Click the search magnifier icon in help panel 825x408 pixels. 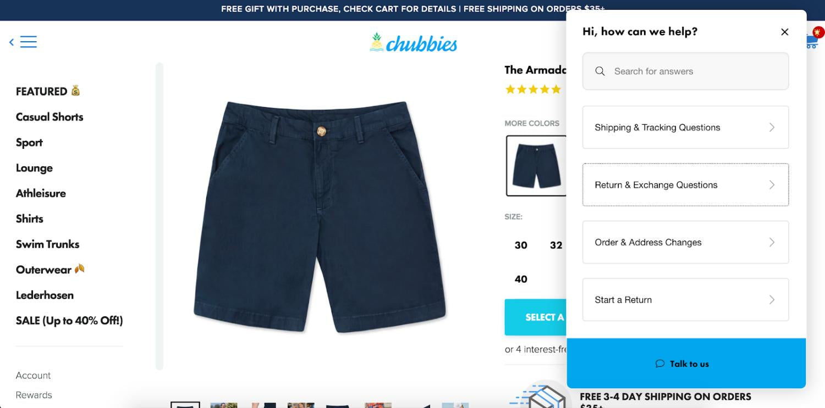click(600, 71)
